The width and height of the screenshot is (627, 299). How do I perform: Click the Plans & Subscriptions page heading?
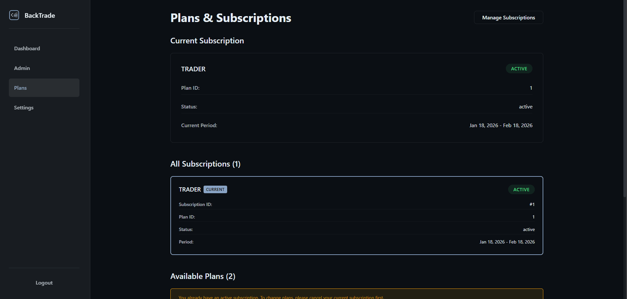pos(230,18)
